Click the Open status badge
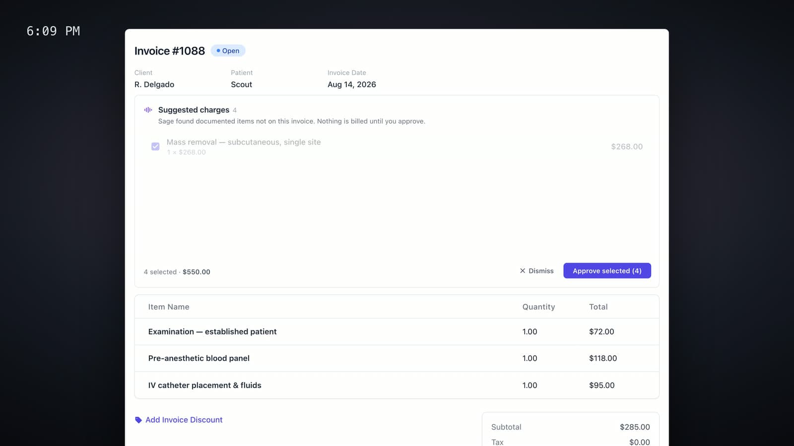Viewport: 794px width, 446px height. tap(228, 51)
